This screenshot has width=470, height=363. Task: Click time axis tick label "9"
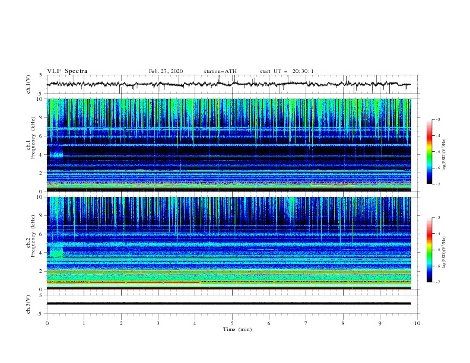380,323
